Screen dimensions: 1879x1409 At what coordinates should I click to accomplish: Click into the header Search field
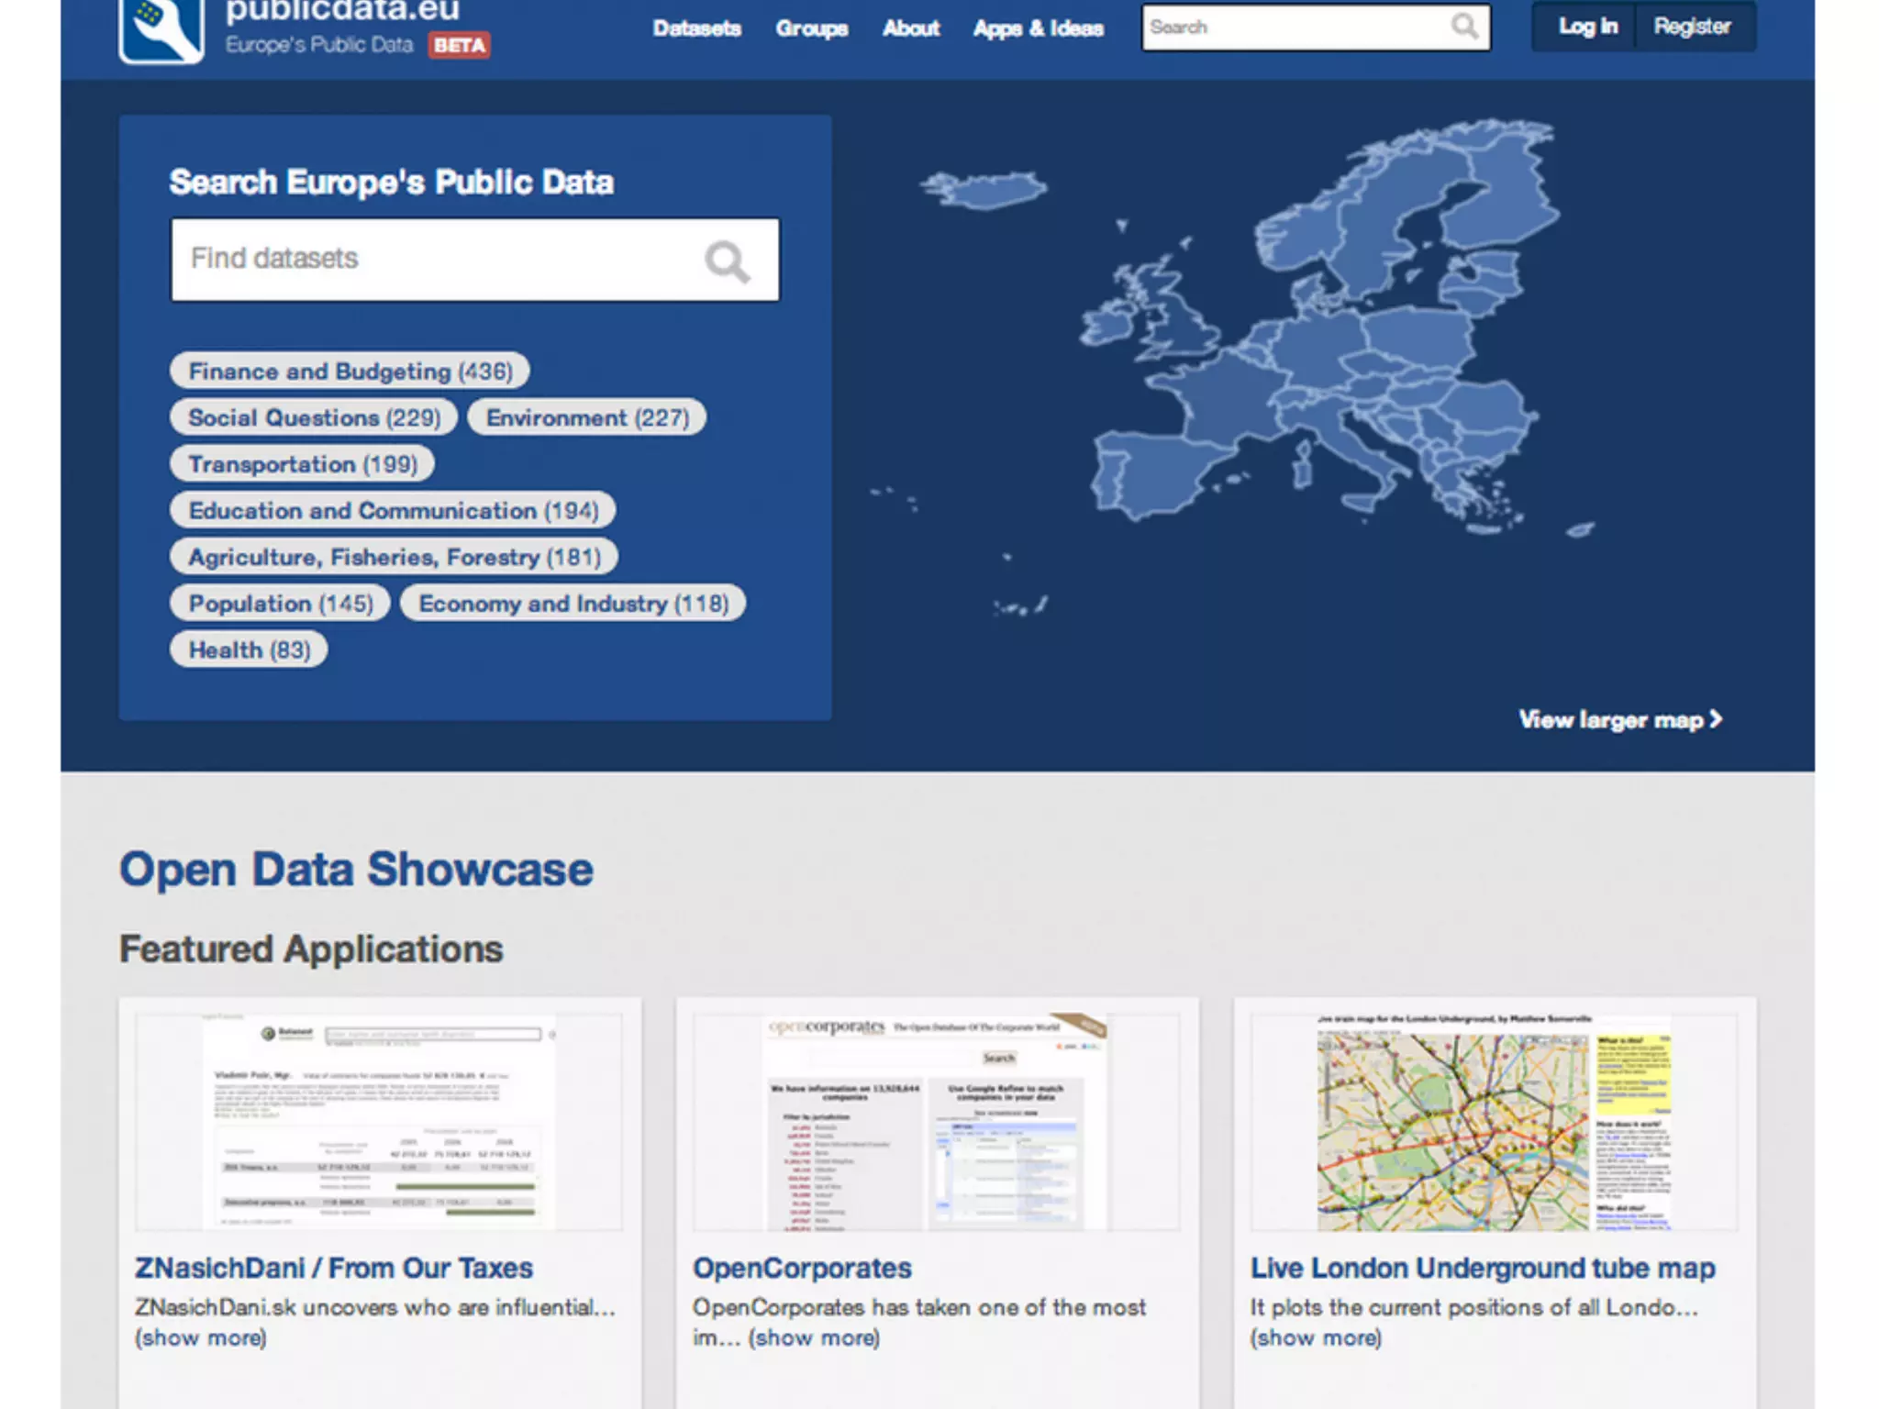(x=1294, y=28)
